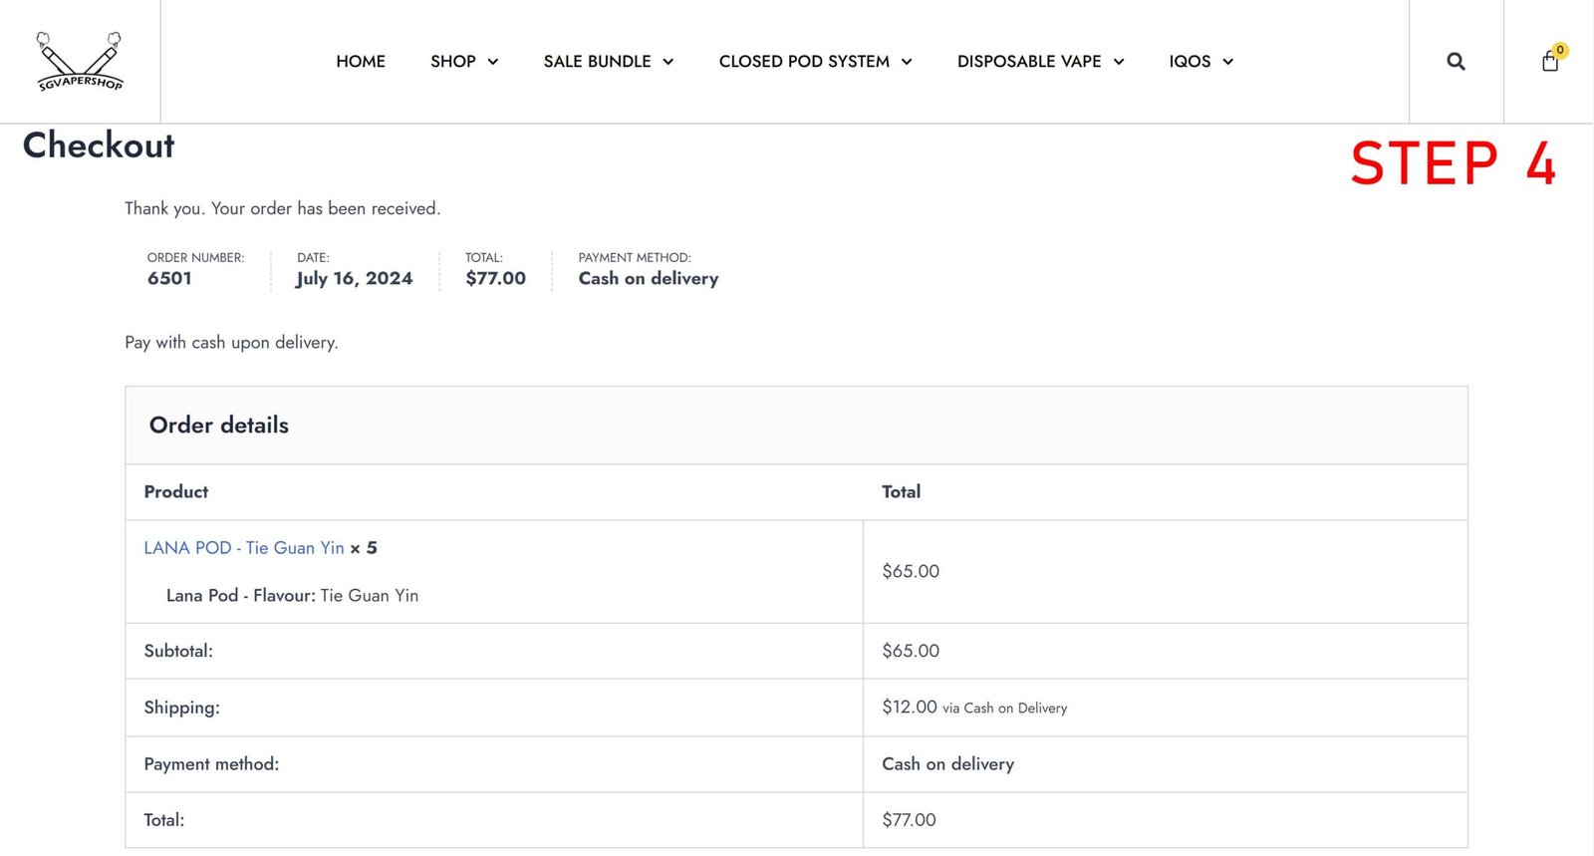Select Cash on delivery in Payment method row
The image size is (1594, 856).
click(947, 764)
